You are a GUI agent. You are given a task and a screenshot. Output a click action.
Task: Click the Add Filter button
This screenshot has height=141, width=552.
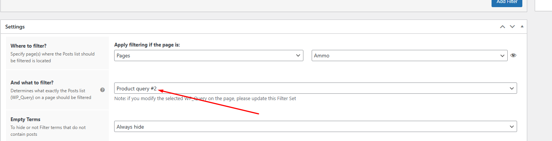pos(507,2)
